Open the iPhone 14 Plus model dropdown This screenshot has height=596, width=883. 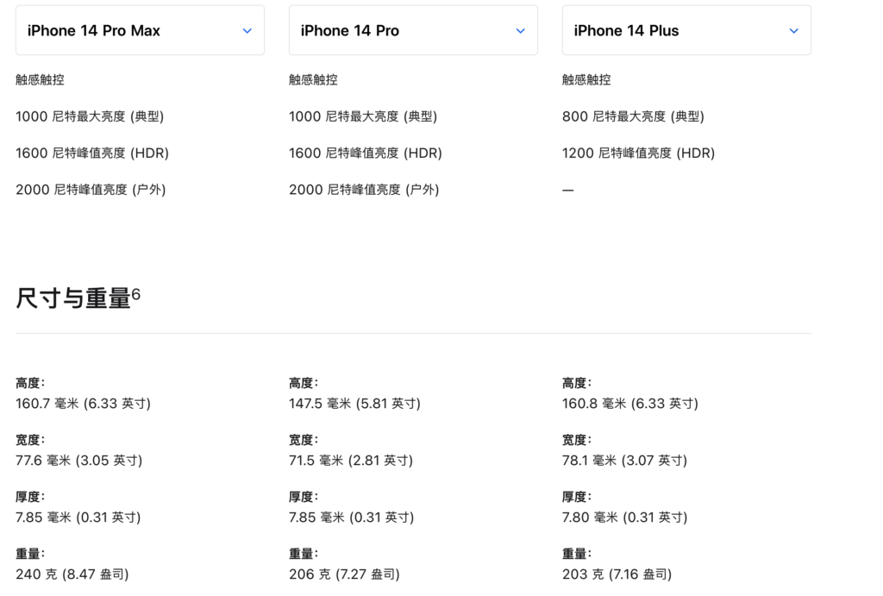coord(686,30)
